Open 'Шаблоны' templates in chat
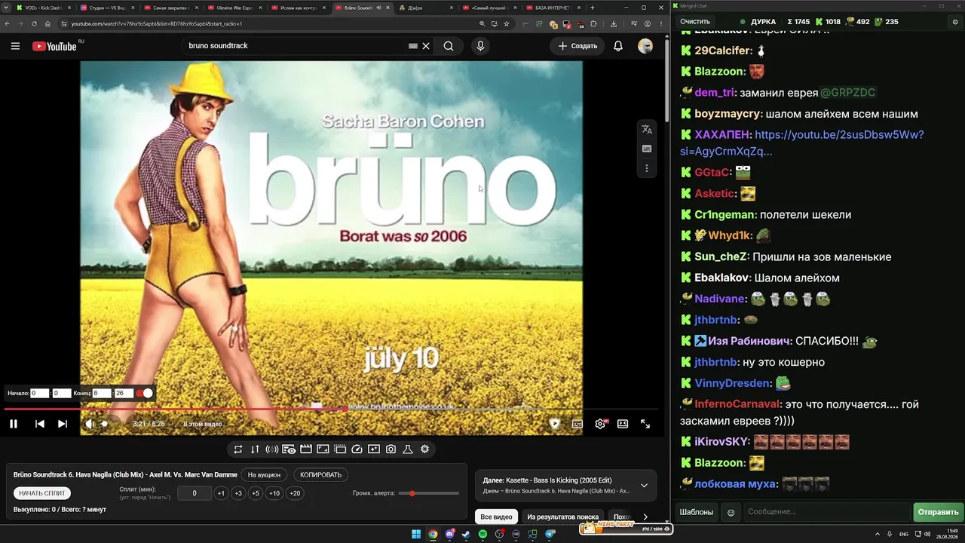This screenshot has height=543, width=965. pos(697,512)
